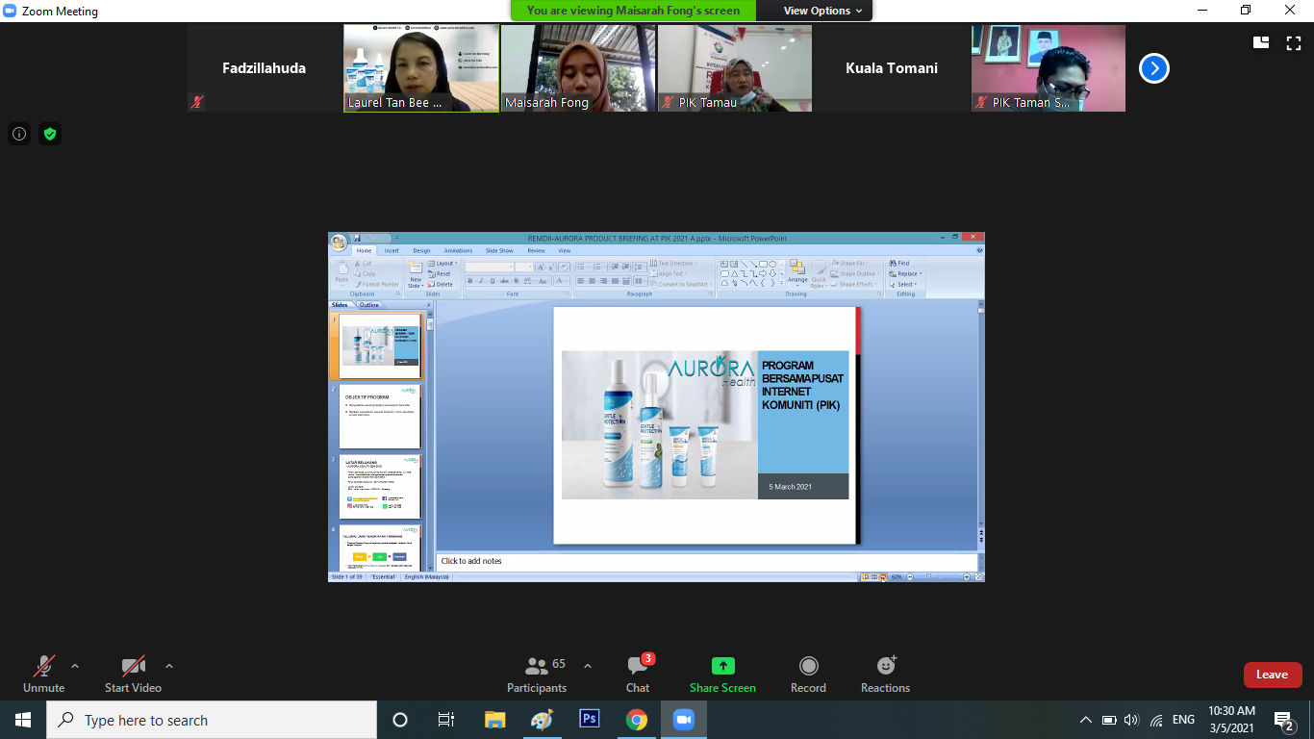Click the meeting information icon
The height and width of the screenshot is (739, 1314).
(x=19, y=134)
